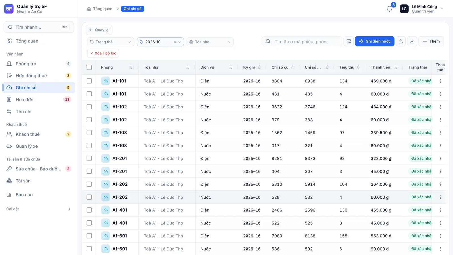Screen dimensions: 453x255
Task: Open the column menu icon for Tòa nhà
Action: point(187,67)
